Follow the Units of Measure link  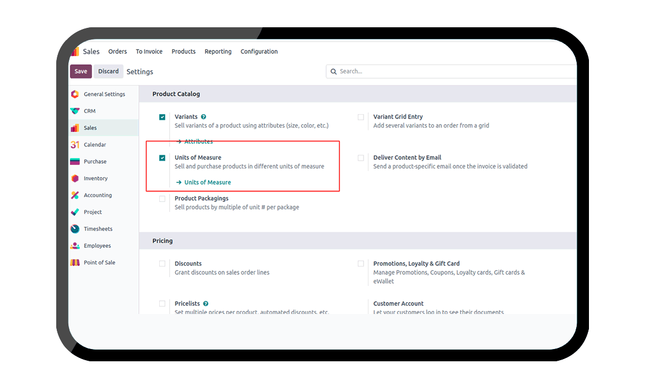click(207, 183)
